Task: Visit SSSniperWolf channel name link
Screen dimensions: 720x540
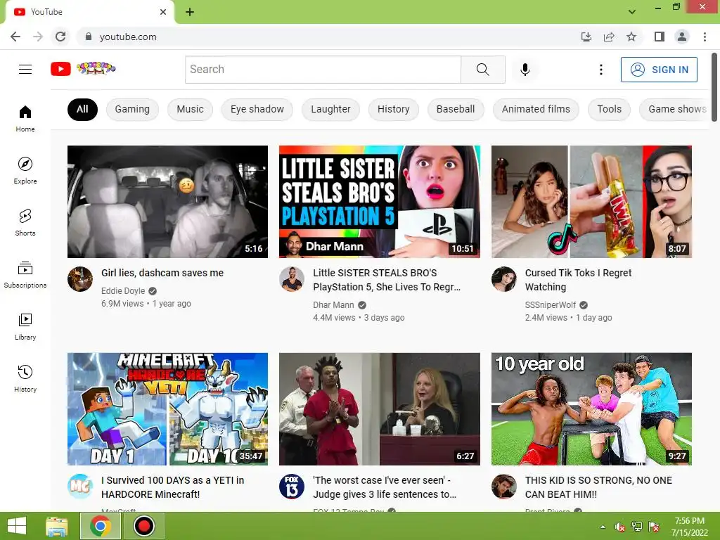Action: click(550, 305)
